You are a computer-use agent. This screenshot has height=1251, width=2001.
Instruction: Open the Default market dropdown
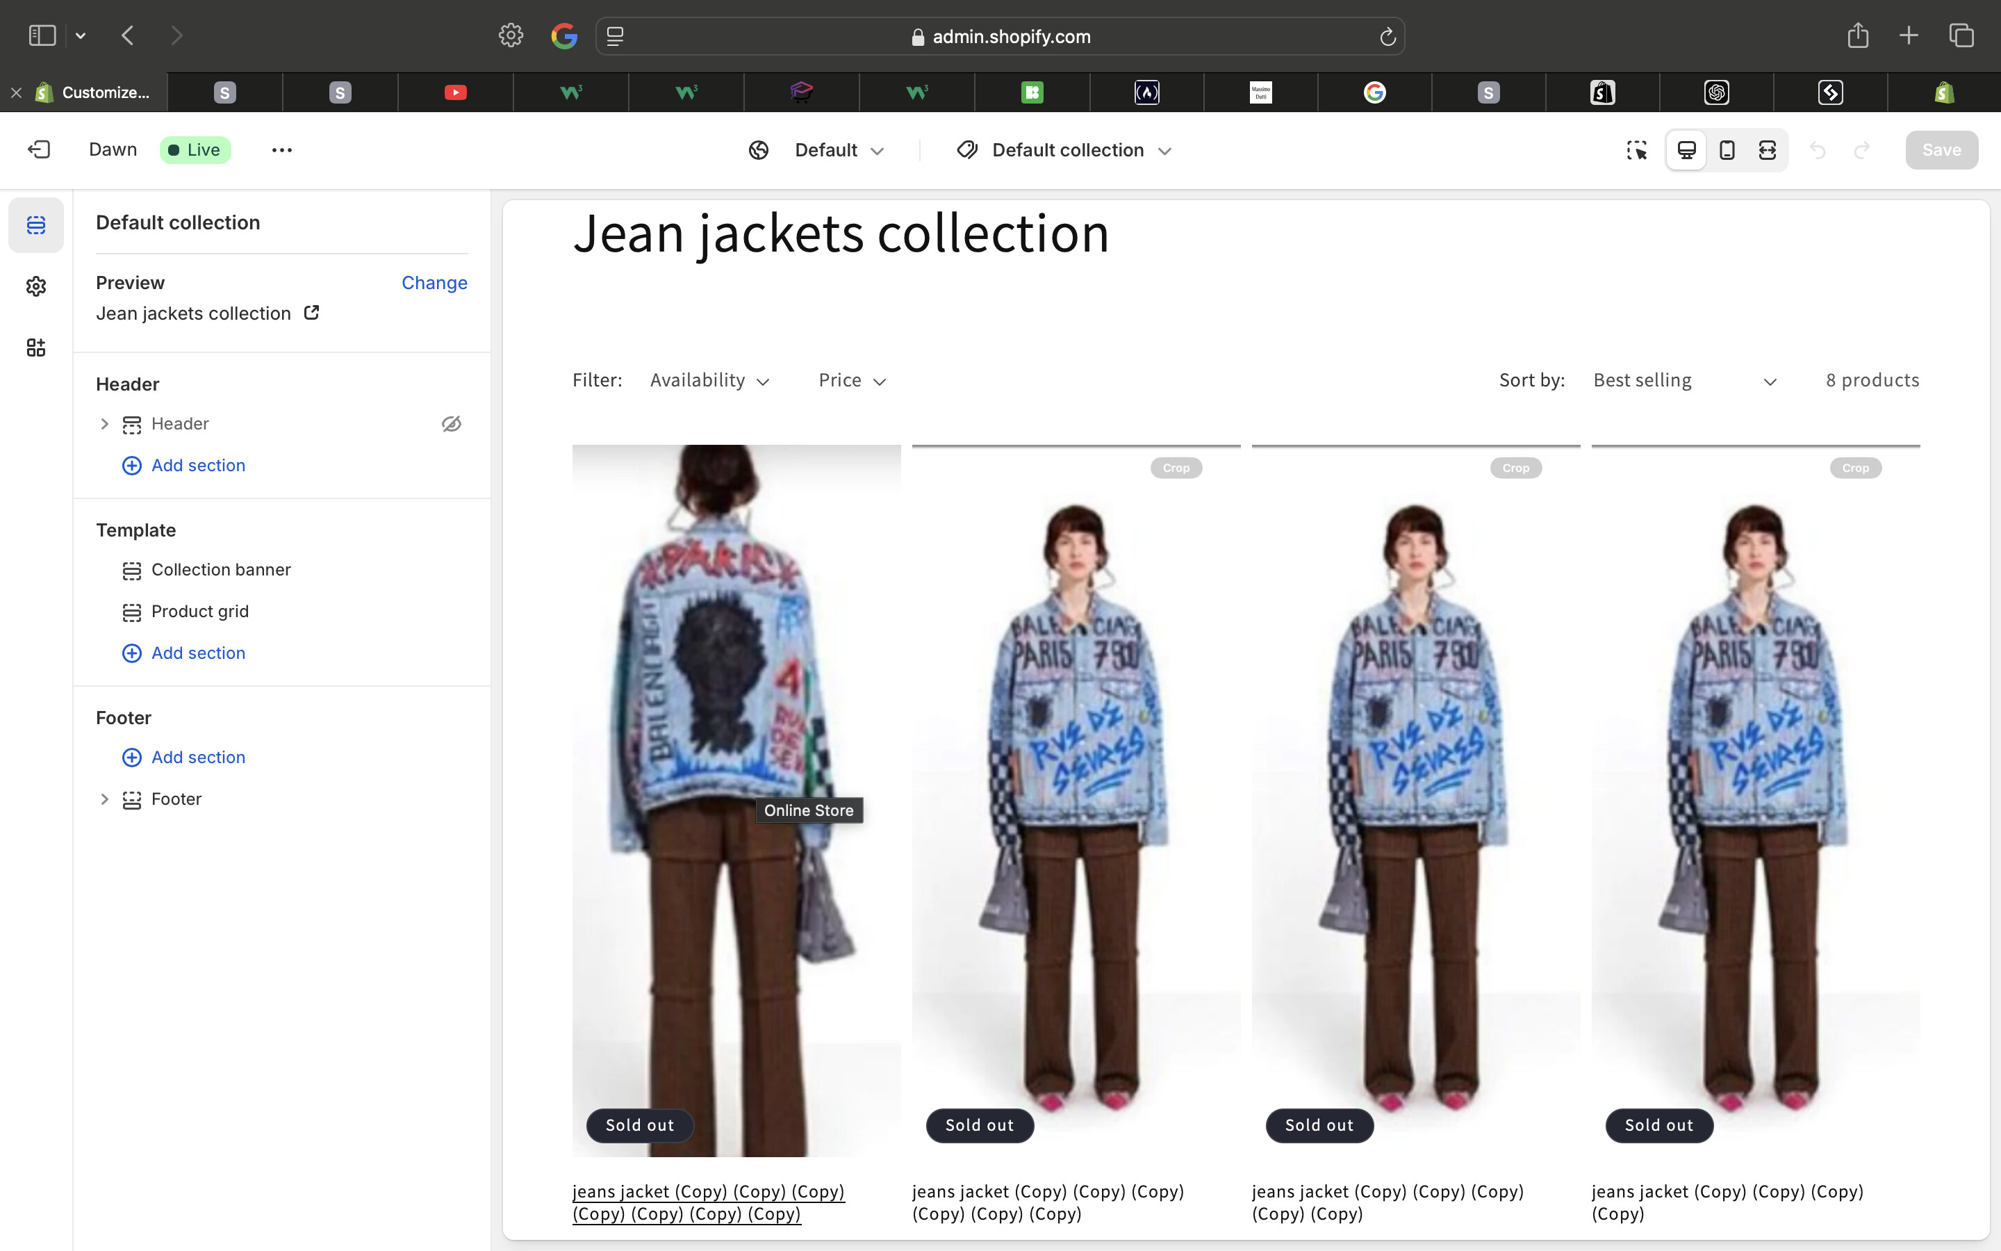[839, 151]
